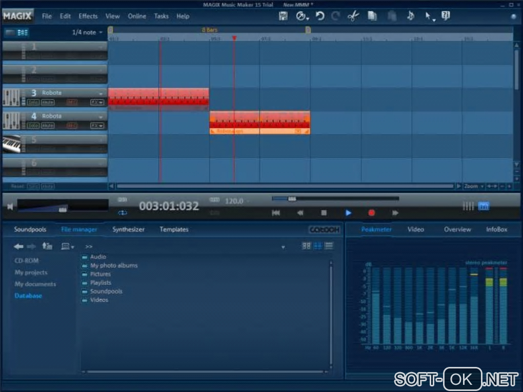Viewport: 523px width, 392px height.
Task: Click the master volume slider handle
Action: (63, 209)
